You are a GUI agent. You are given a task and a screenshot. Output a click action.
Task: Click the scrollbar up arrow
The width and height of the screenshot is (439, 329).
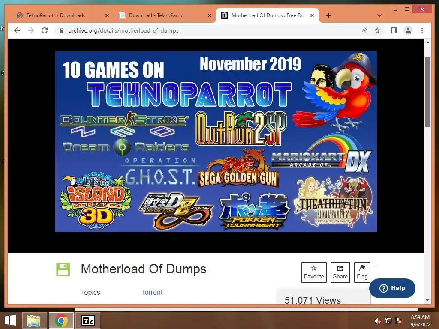(427, 42)
